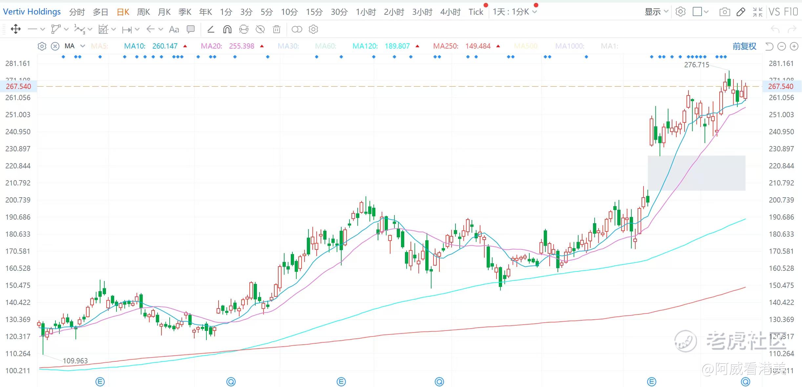802x387 pixels.
Task: Click the 前复权 adjustment link
Action: pos(744,46)
